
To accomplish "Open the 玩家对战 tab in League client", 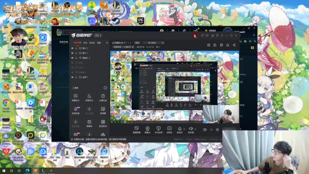I will click(64, 42).
